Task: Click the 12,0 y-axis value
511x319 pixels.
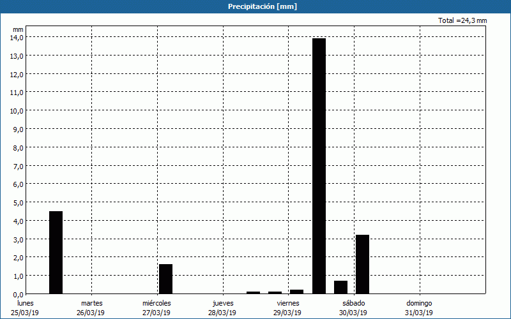Action: click(17, 74)
